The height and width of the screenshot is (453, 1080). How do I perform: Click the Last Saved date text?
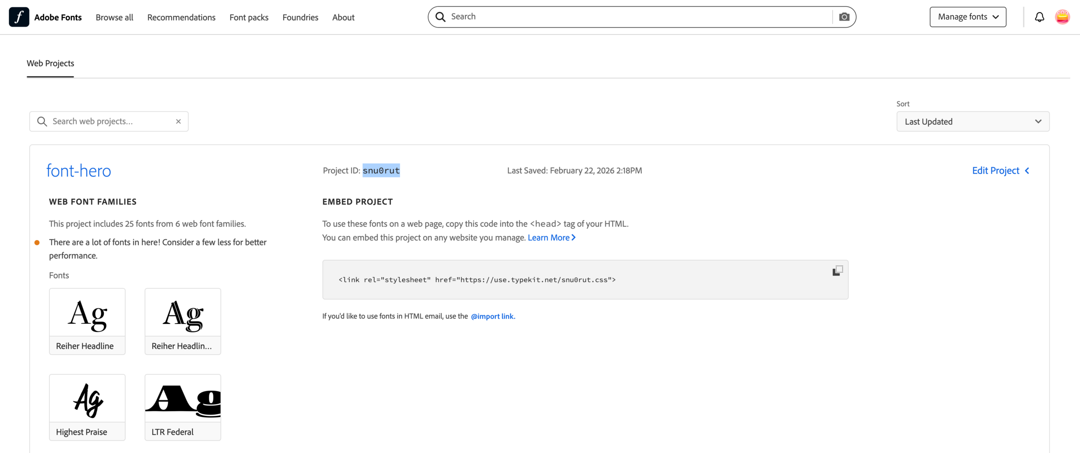click(575, 171)
